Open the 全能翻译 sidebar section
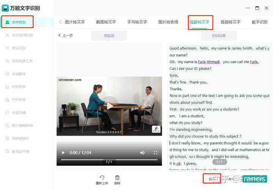 pyautogui.click(x=16, y=74)
